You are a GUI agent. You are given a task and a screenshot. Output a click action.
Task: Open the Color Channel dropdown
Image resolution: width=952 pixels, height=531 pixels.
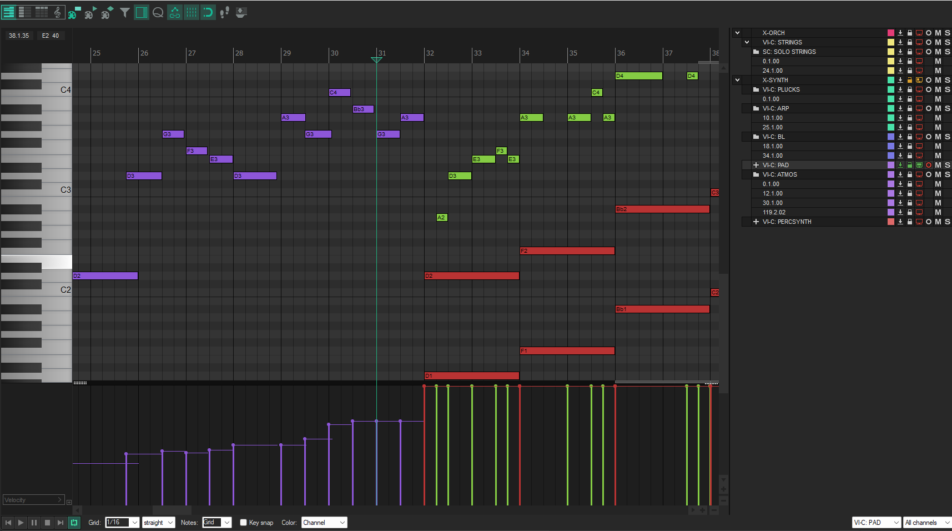tap(324, 522)
